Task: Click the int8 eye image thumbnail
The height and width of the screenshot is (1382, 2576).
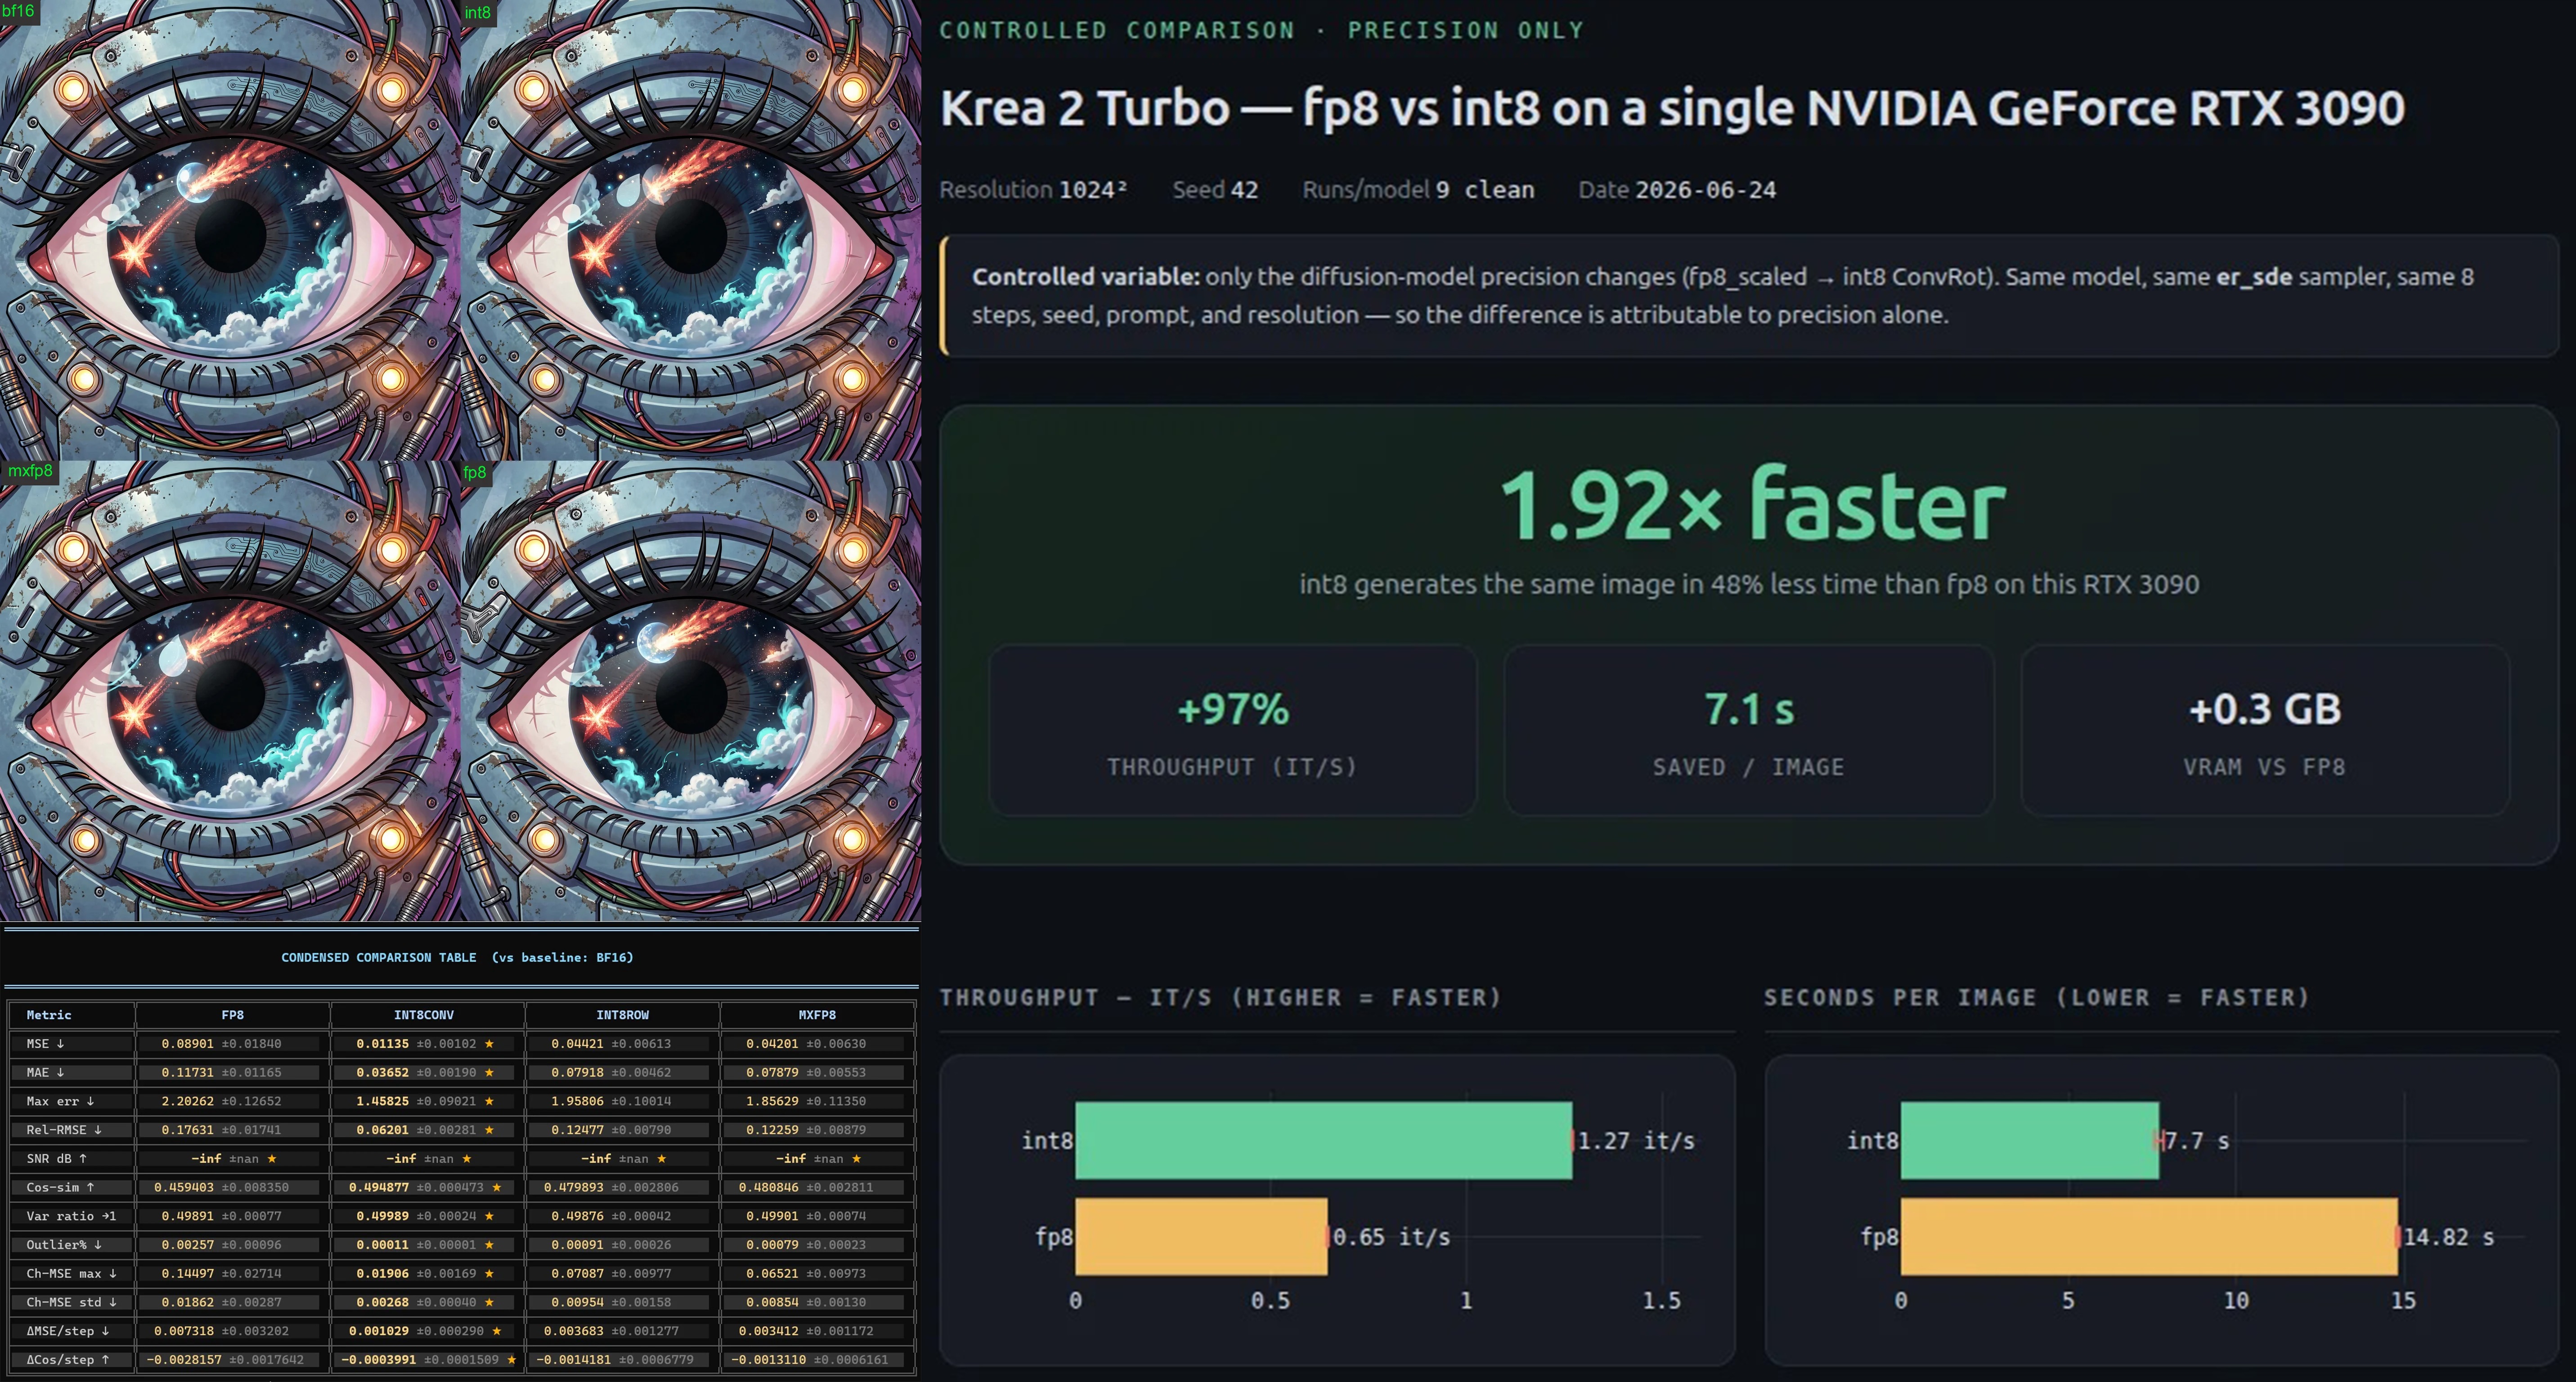Action: (x=690, y=230)
